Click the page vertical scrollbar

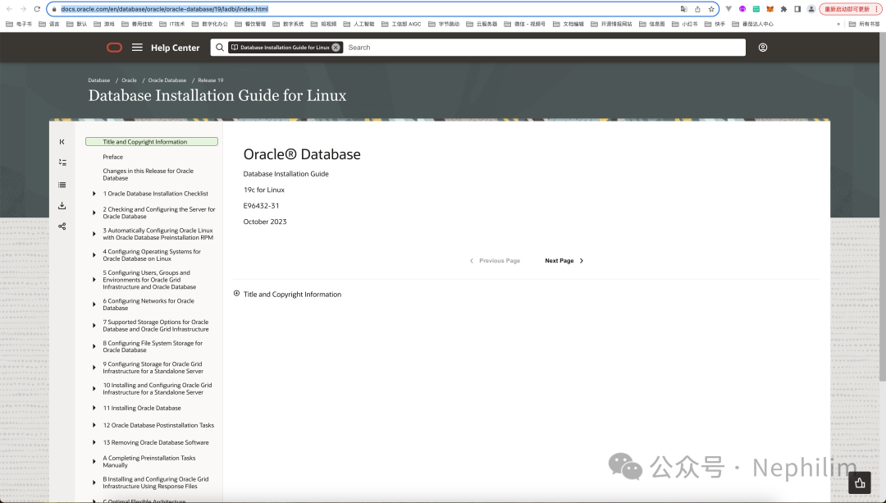click(x=883, y=206)
